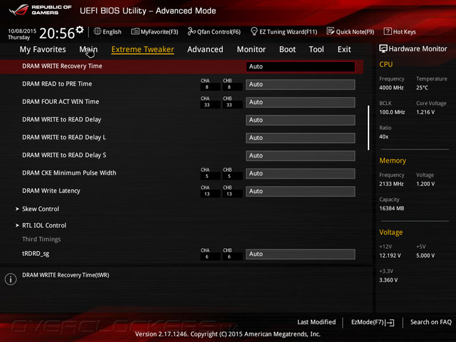Open tRDRD_sg Auto dropdown
The width and height of the screenshot is (456, 342).
[x=300, y=254]
